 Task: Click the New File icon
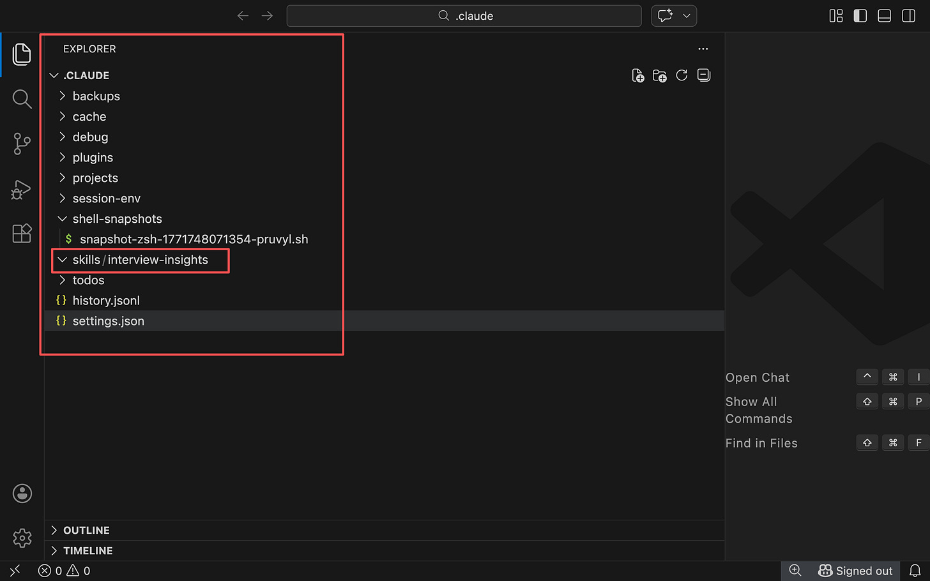(638, 76)
